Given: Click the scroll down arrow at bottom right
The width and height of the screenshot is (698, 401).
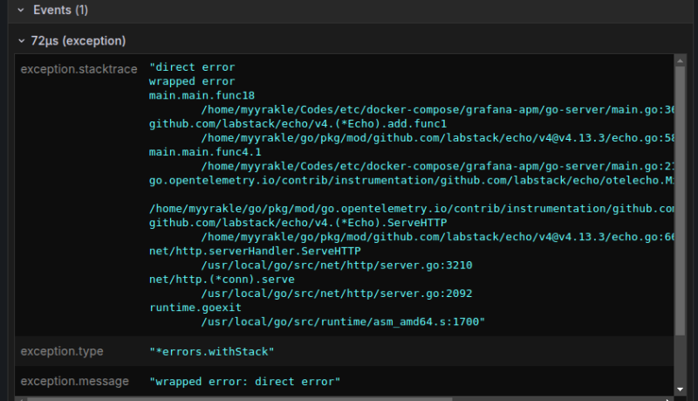Looking at the screenshot, I should [680, 389].
